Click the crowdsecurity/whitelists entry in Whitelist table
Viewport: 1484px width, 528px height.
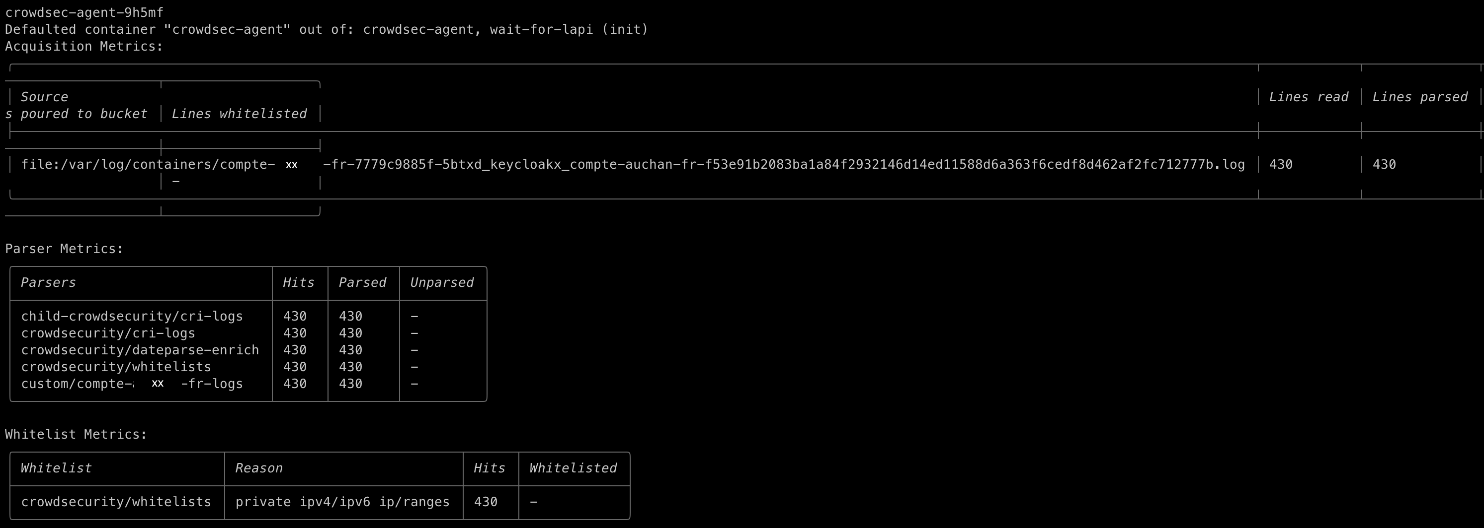tap(116, 502)
